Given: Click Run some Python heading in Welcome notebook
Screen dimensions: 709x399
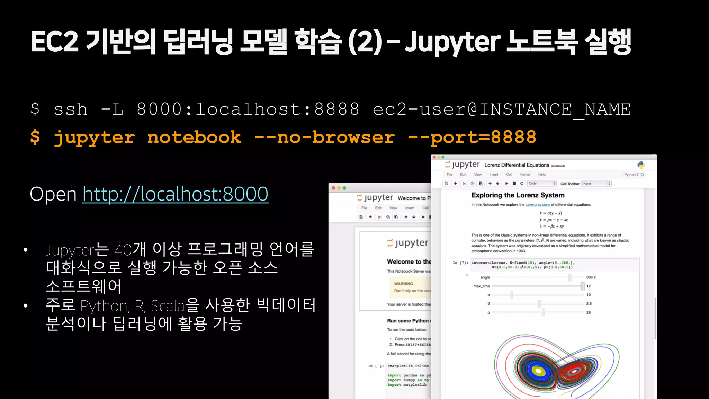Looking at the screenshot, I should [x=409, y=321].
